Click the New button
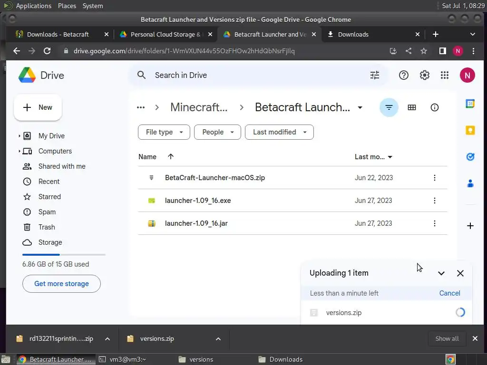This screenshot has width=487, height=365. pos(38,107)
